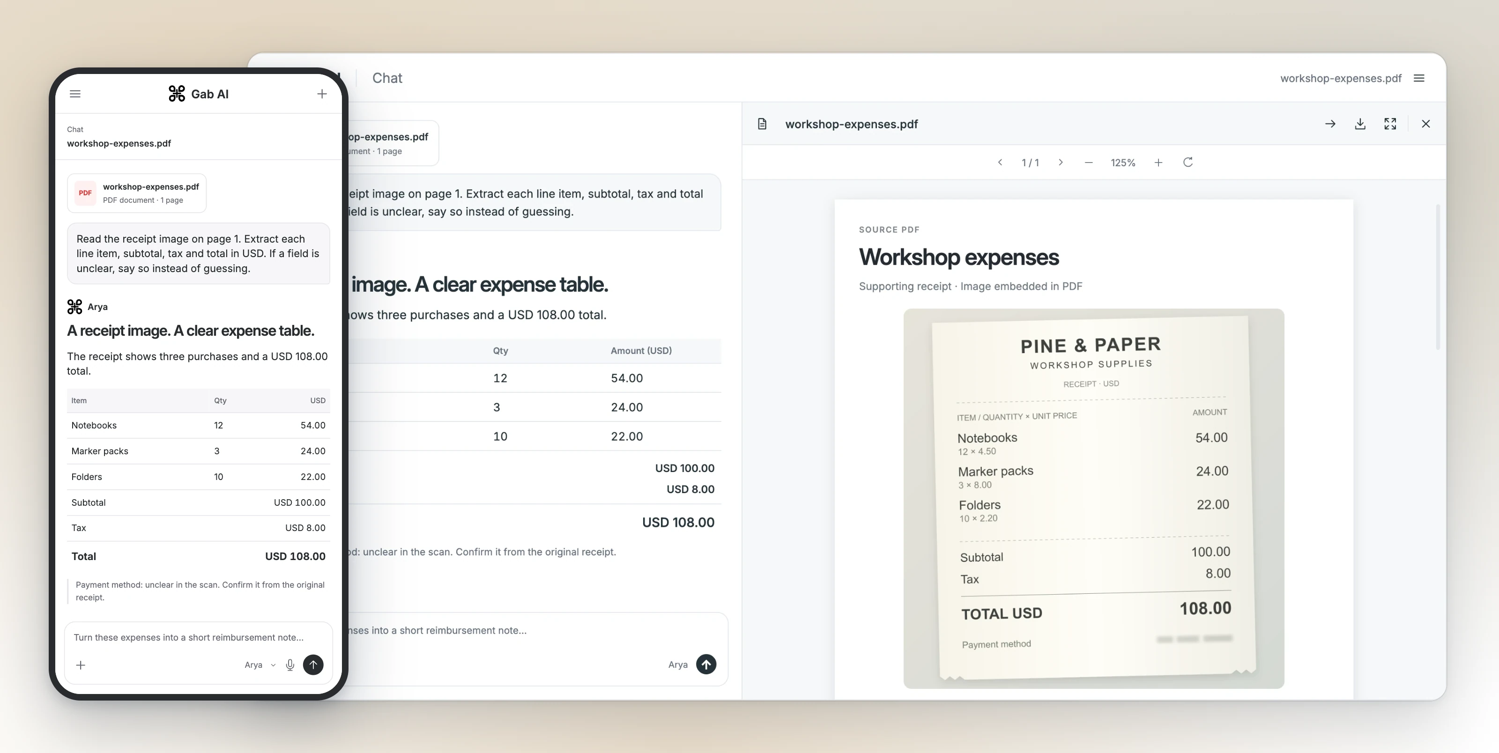Click the Subtotal USD 100.00 row on mobile
This screenshot has height=753, width=1499.
(x=199, y=502)
